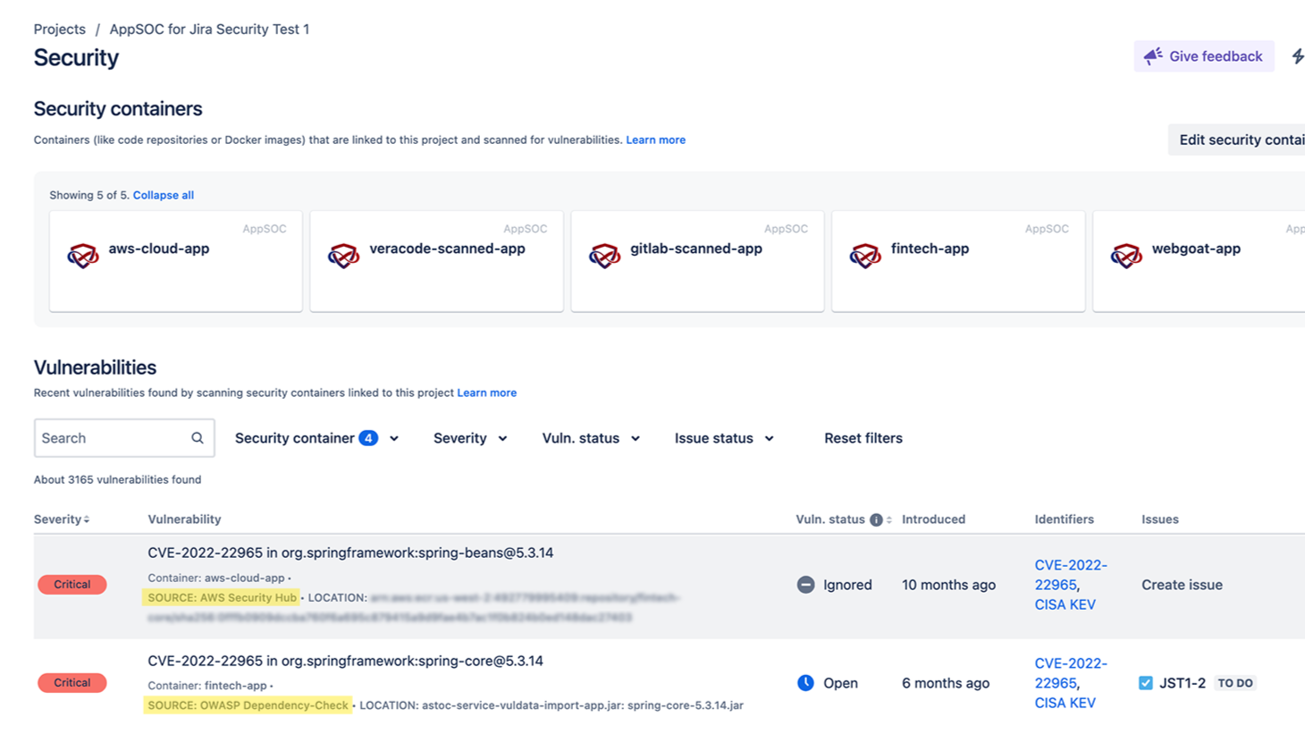Click Create issue for CVE-2022-22965

point(1182,585)
